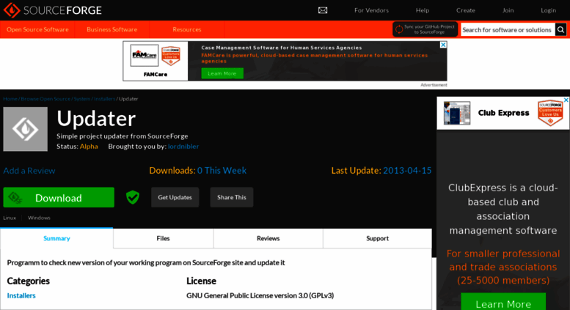Click the Alpha status text
Viewport: 570px width, 310px height.
89,147
